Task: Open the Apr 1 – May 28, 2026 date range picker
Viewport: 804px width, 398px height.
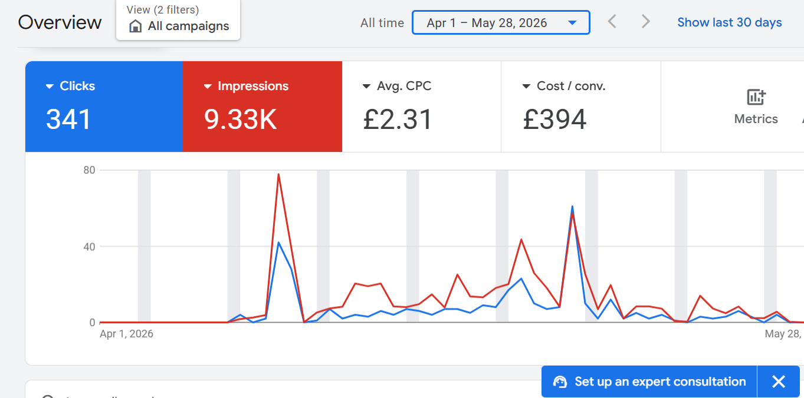Action: [x=501, y=23]
